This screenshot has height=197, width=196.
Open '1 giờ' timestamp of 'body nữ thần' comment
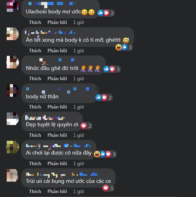click(x=78, y=107)
